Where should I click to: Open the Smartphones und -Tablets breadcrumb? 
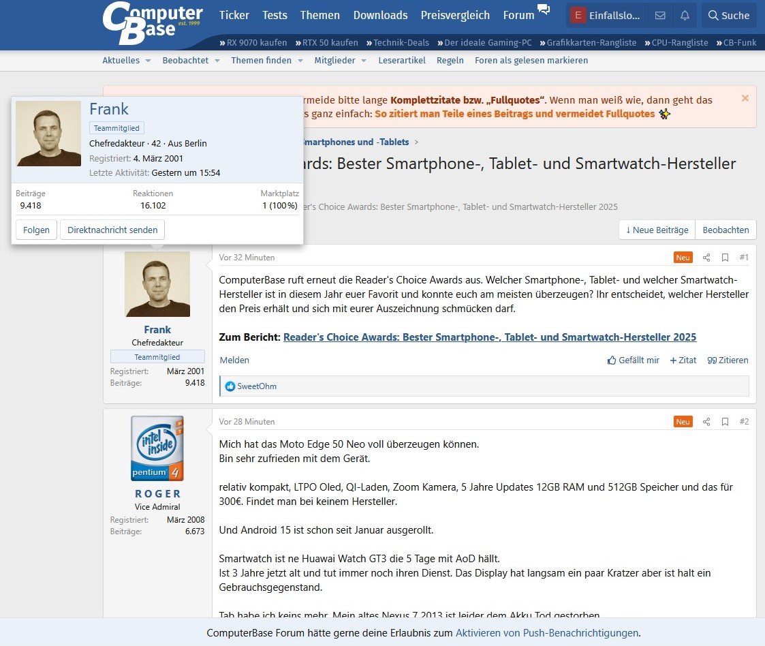(x=355, y=142)
